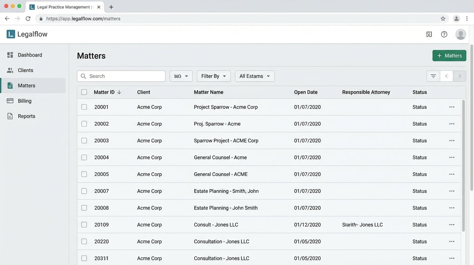Open the Filter By dropdown
Image resolution: width=474 pixels, height=265 pixels.
point(214,76)
